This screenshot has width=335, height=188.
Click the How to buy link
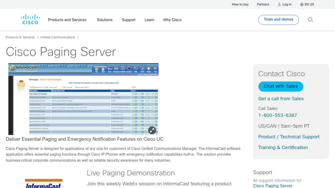240,4
